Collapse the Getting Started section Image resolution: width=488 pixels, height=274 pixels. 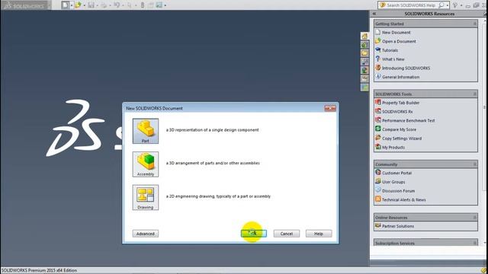(x=474, y=24)
